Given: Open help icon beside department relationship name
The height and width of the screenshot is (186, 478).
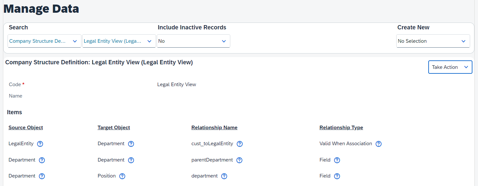Looking at the screenshot, I should (224, 176).
